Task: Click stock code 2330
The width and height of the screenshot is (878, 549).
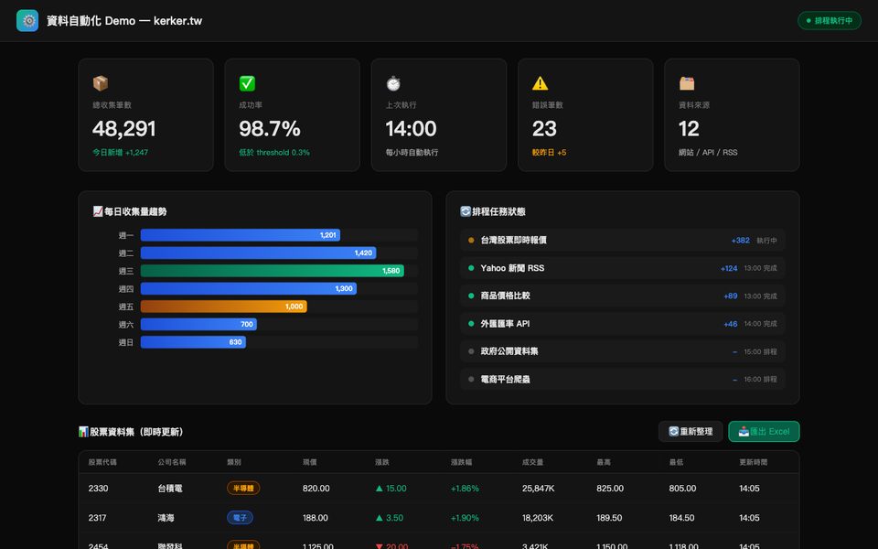Action: [x=98, y=489]
